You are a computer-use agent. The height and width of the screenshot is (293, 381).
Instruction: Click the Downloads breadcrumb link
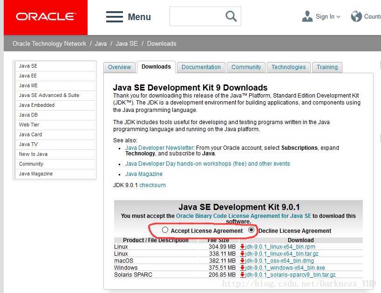[x=162, y=43]
